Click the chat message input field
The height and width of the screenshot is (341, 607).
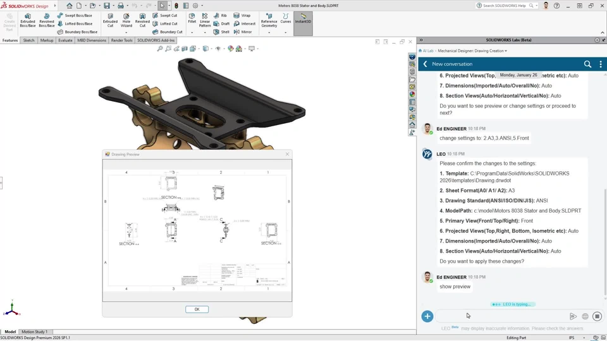(500, 316)
